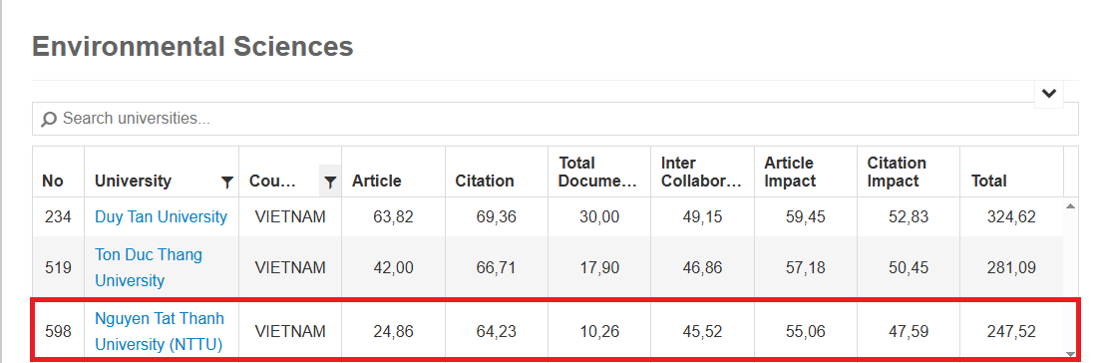Screen dimensions: 1109x363
Task: Open Ton Duc Thang University link
Action: coord(149,267)
